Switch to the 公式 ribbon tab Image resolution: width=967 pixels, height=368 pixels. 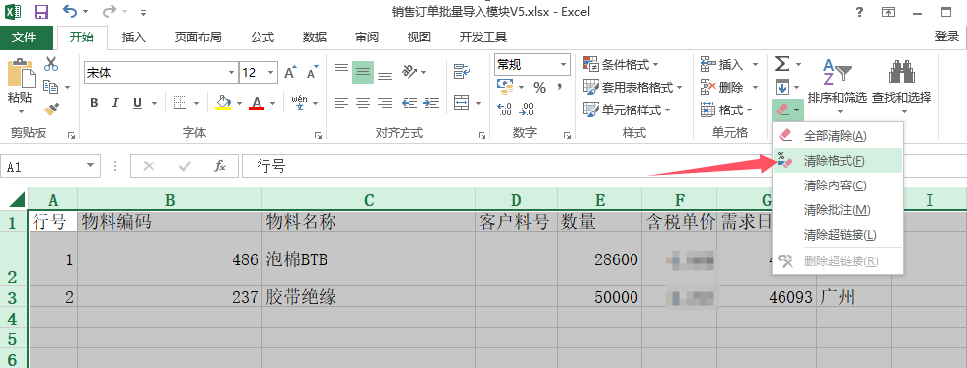[x=262, y=37]
